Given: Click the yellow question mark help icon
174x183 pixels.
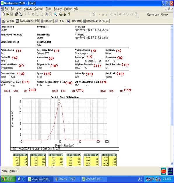Looking at the screenshot, I should click(x=69, y=14).
